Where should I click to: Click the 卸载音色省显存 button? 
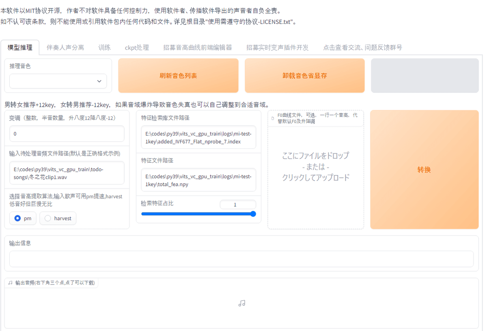[305, 75]
